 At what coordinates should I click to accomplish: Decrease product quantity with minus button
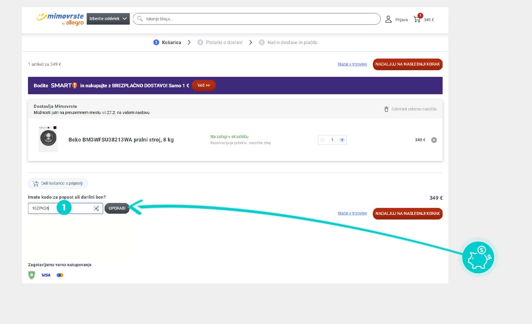pyautogui.click(x=323, y=140)
